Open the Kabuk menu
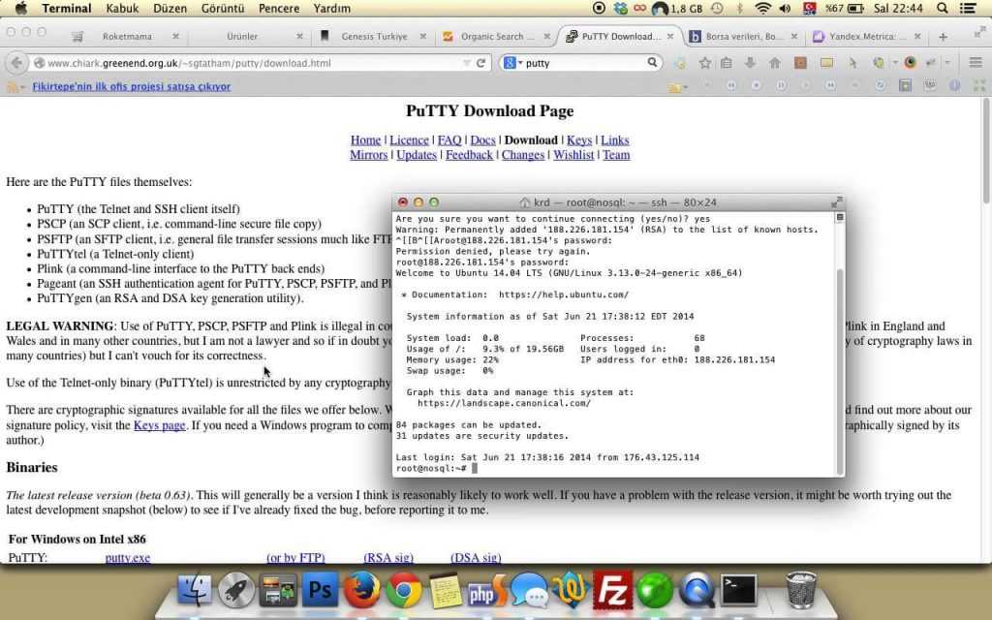The width and height of the screenshot is (992, 620). coord(122,9)
